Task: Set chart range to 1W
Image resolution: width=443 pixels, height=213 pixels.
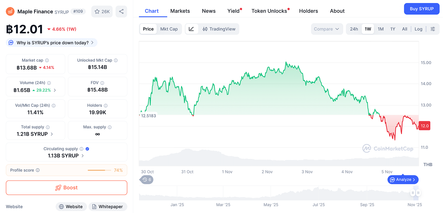Action: [368, 29]
